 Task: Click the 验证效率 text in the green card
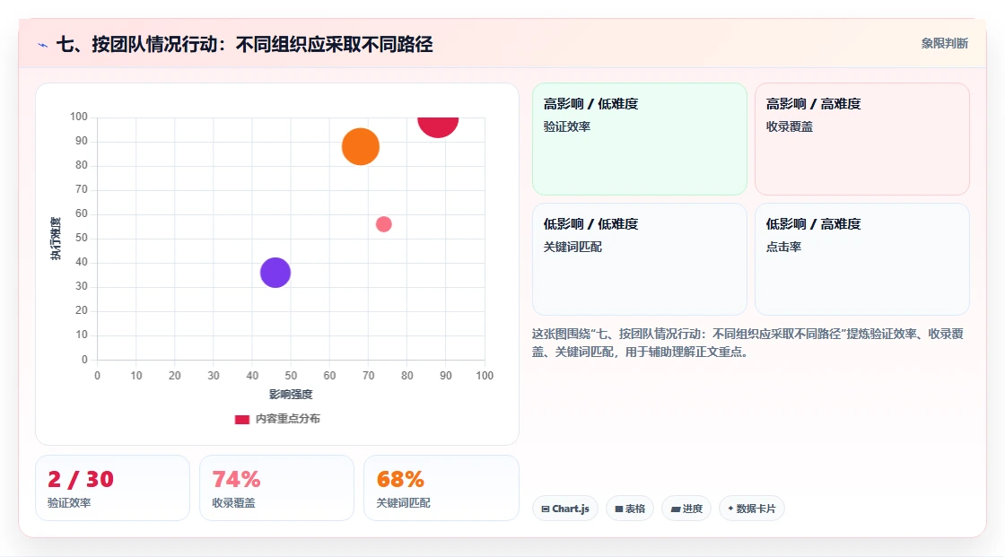(x=567, y=126)
